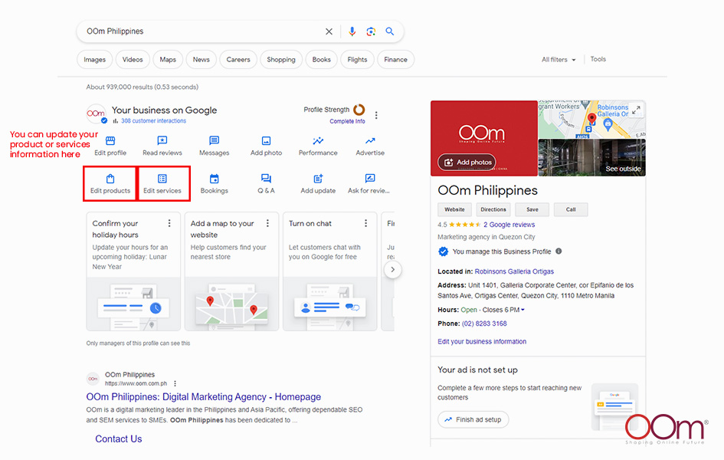Click the Advertise trend arrow icon
The width and height of the screenshot is (724, 460).
pos(370,141)
